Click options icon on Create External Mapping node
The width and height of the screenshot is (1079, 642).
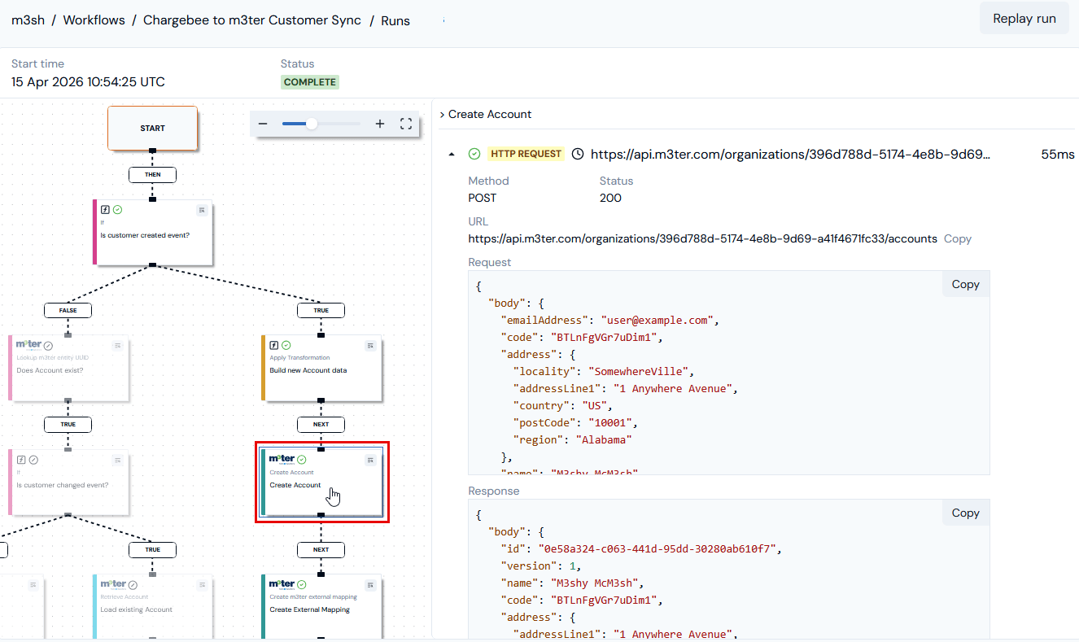pyautogui.click(x=370, y=584)
